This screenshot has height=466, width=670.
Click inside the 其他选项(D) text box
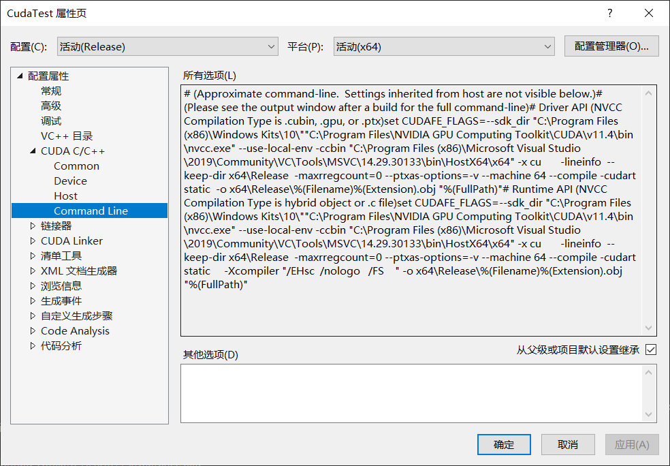click(x=411, y=393)
